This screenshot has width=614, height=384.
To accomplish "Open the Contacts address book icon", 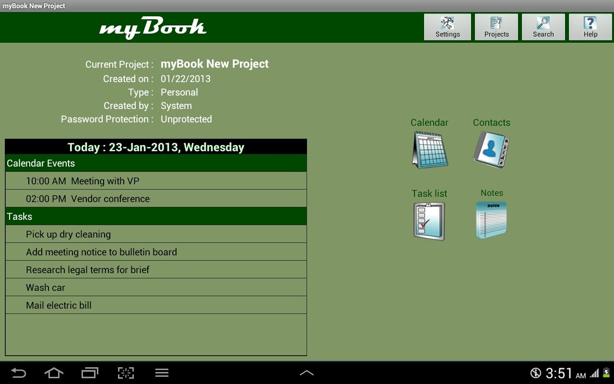I will tap(491, 150).
